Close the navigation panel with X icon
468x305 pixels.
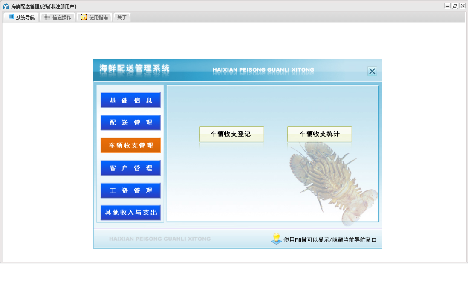pyautogui.click(x=372, y=71)
